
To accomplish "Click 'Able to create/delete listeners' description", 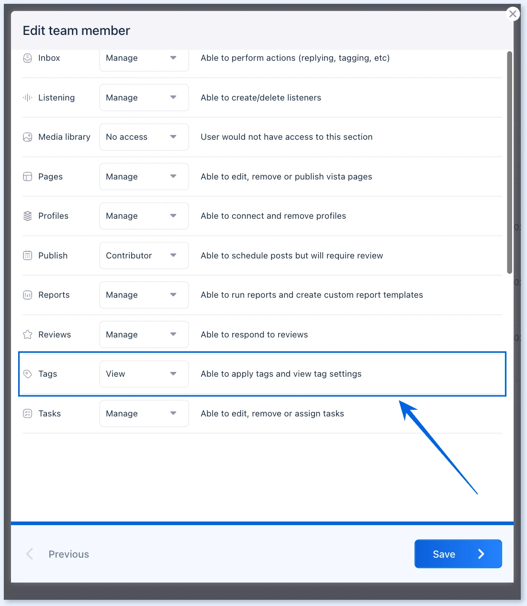I will (x=261, y=98).
